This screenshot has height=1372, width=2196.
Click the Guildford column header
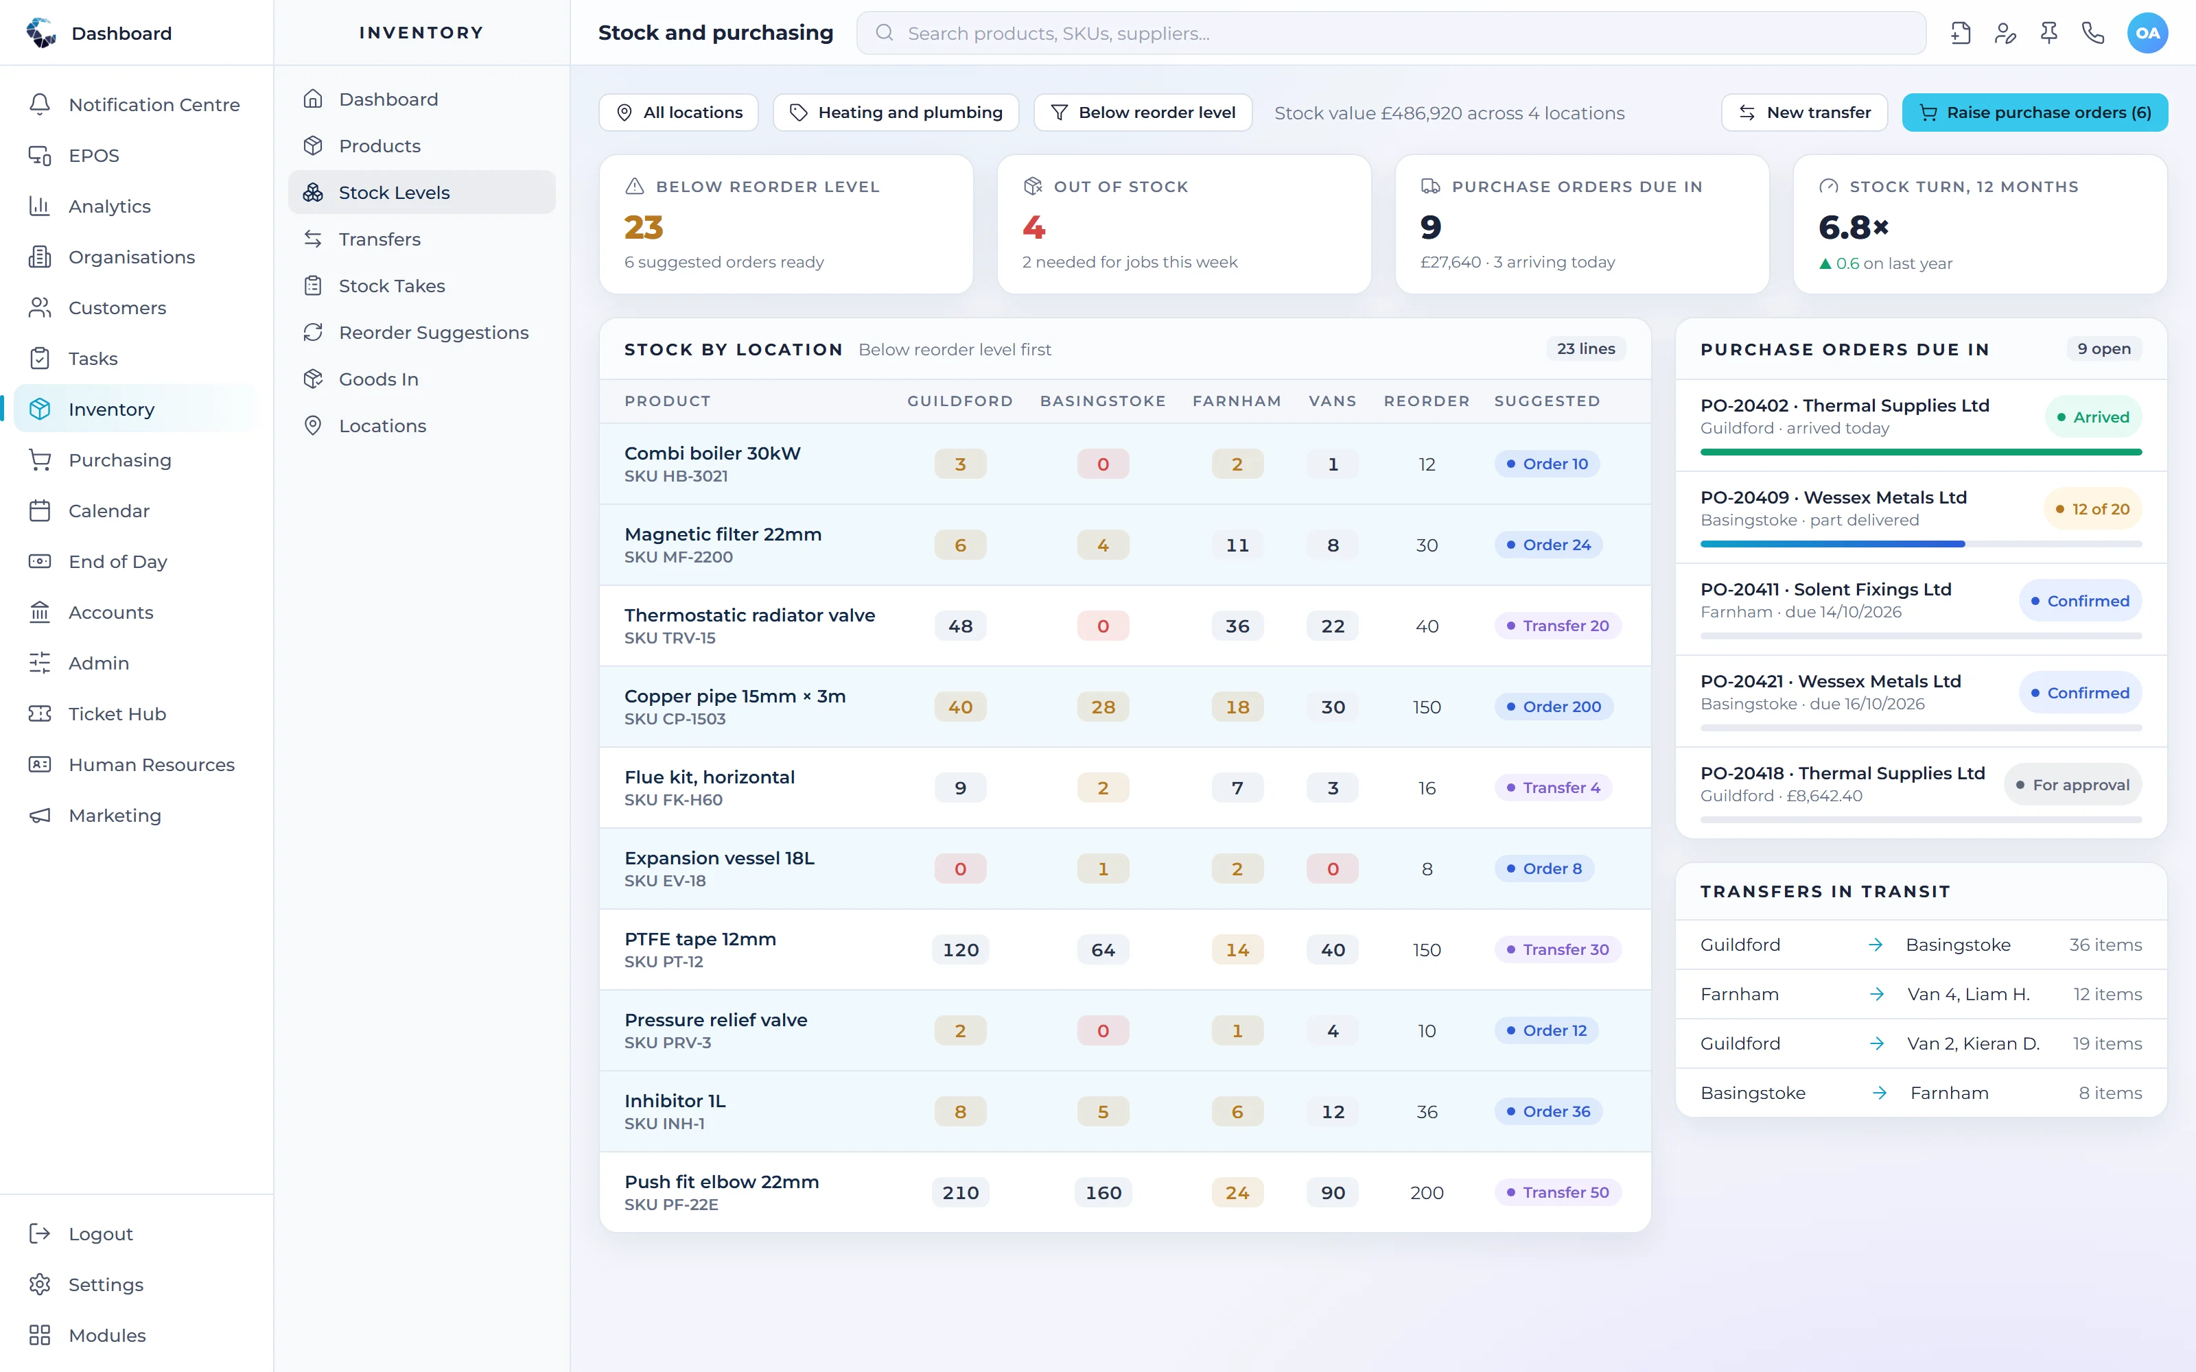(x=960, y=401)
